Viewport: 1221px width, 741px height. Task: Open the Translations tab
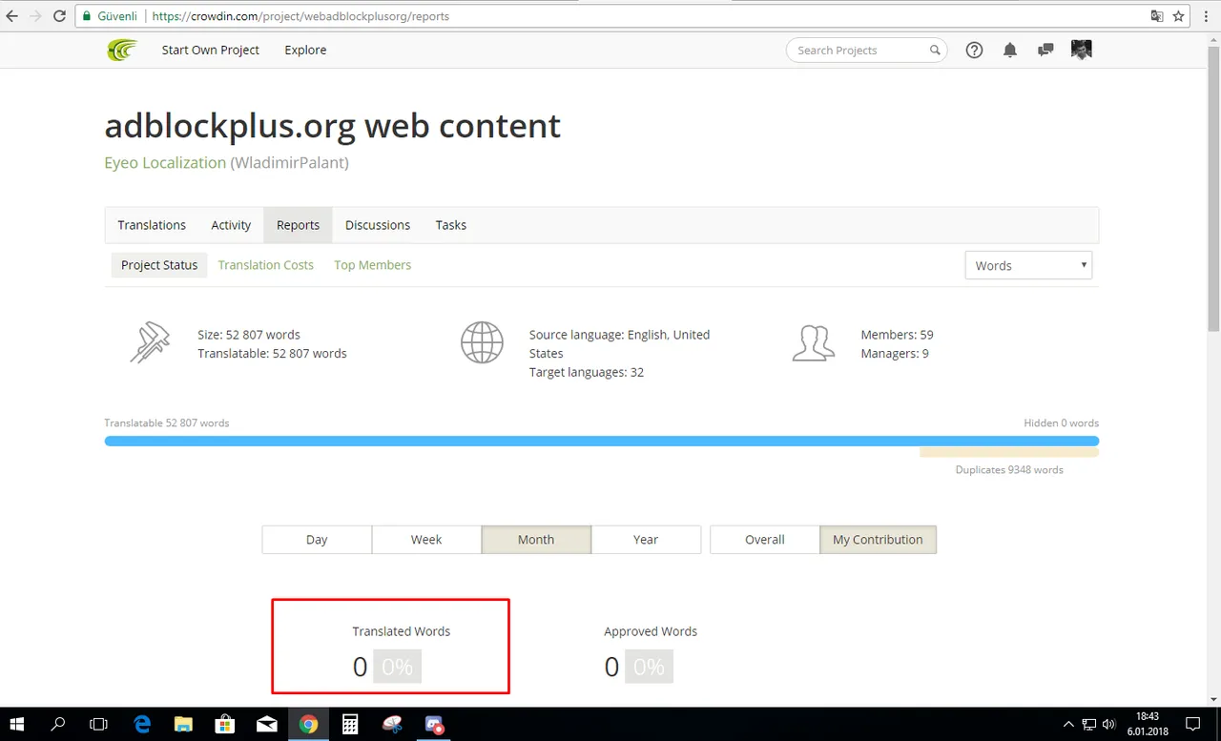tap(152, 225)
